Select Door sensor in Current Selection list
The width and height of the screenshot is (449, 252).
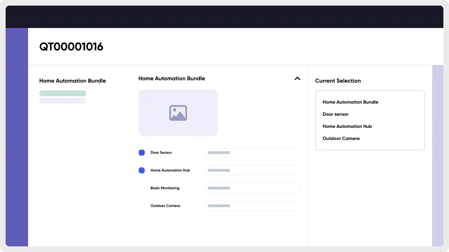coord(335,114)
